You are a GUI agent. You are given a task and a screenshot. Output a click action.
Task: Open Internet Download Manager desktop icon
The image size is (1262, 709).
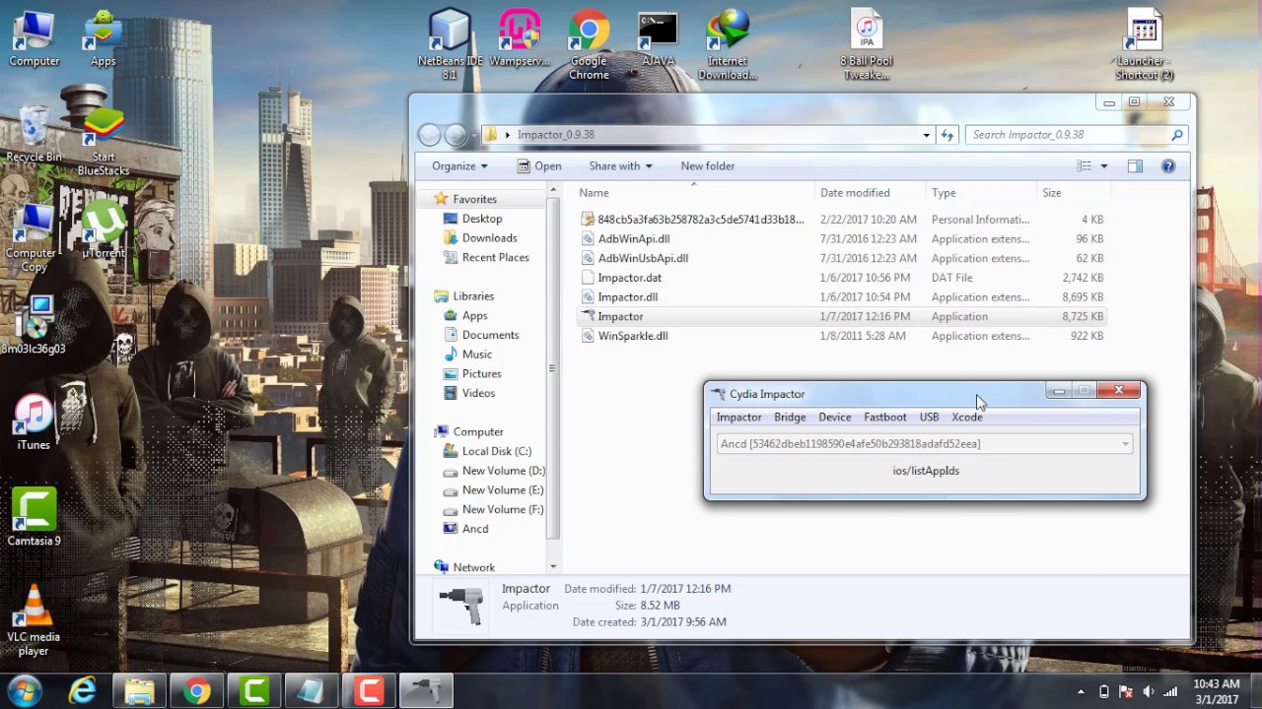728,44
